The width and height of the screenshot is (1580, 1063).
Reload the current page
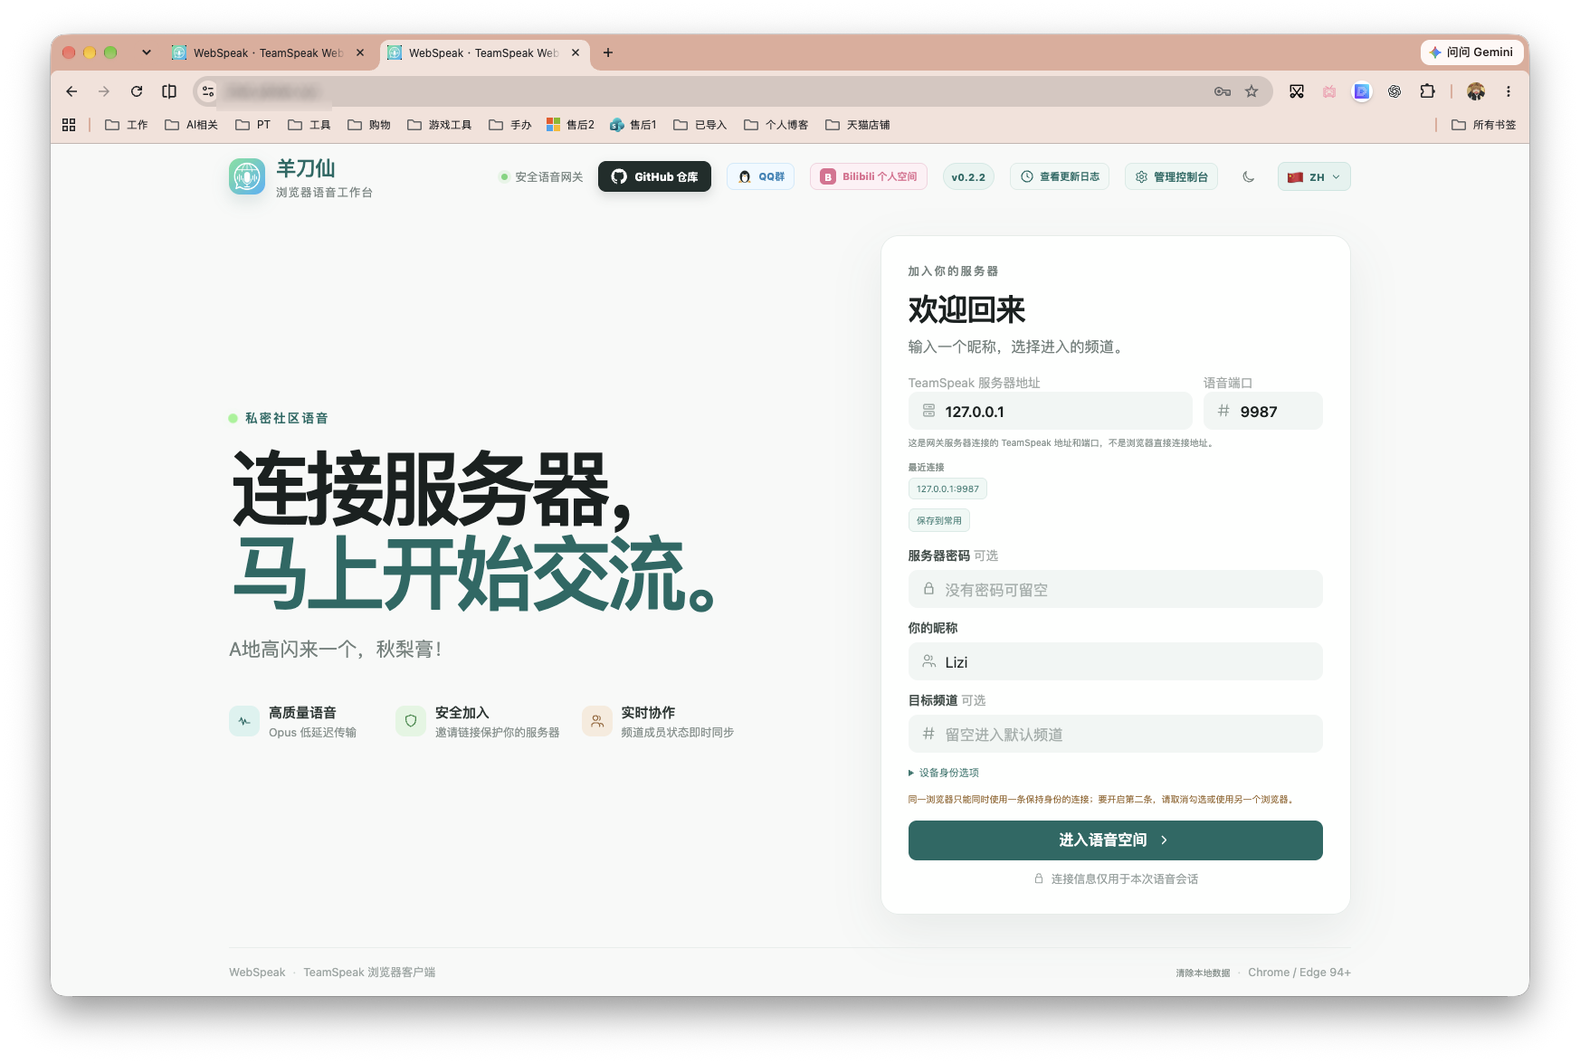pyautogui.click(x=137, y=91)
